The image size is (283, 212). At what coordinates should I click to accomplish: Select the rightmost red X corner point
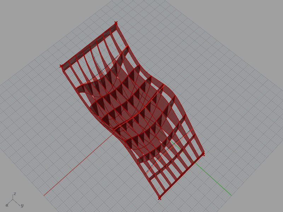pyautogui.click(x=203, y=154)
